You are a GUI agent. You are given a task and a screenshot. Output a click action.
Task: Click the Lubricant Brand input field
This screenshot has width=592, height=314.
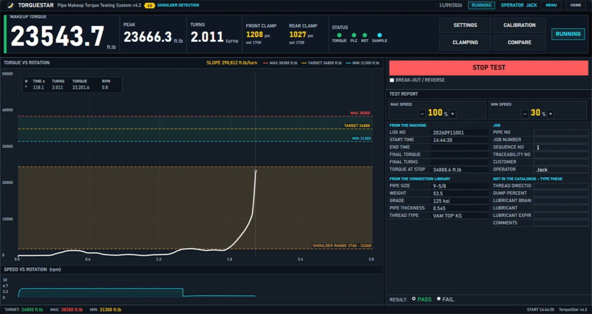point(561,200)
